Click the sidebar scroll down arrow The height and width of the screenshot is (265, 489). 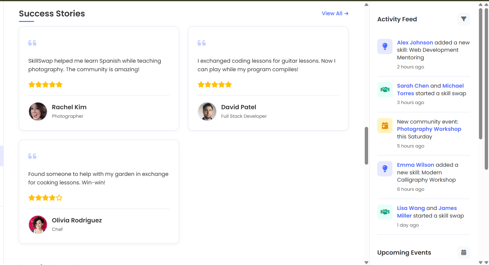coord(480,262)
